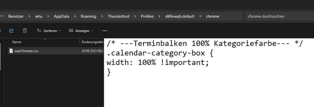Go to x80ivwqh.default profile breadcrumb

[180, 17]
